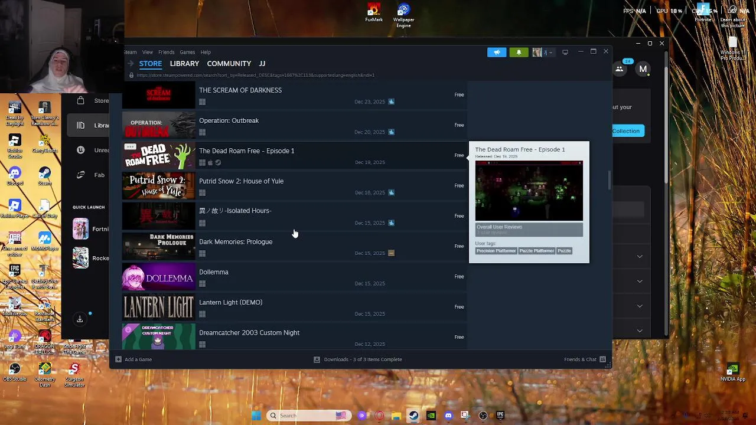Open the Epic Games M profile avatar

pyautogui.click(x=643, y=69)
